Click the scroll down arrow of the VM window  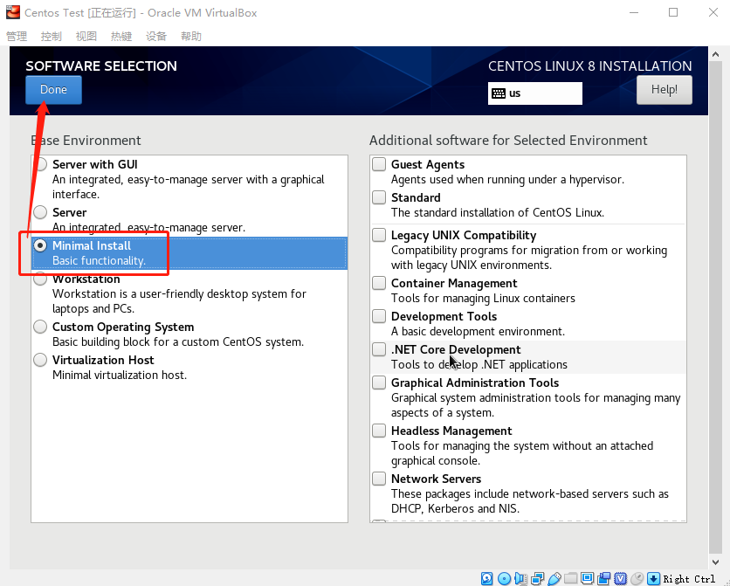click(715, 562)
